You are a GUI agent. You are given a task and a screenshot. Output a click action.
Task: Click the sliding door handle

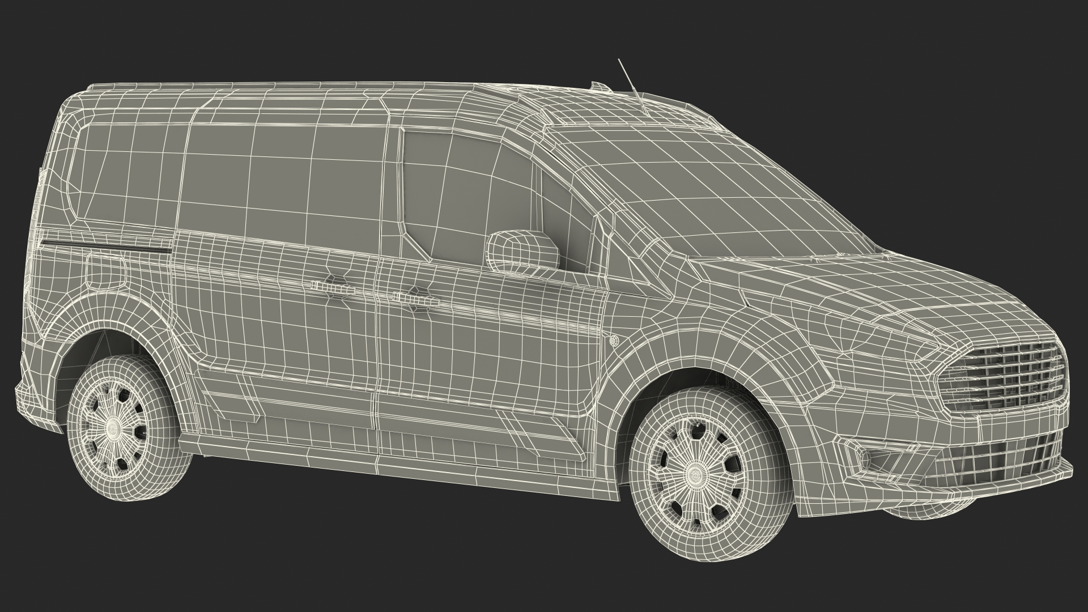[x=333, y=287]
